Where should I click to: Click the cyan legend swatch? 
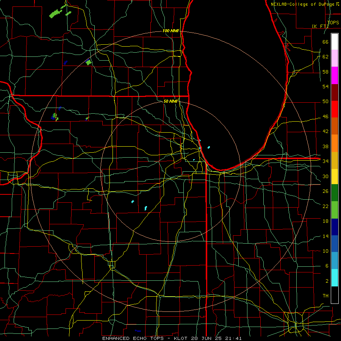pos(335,278)
